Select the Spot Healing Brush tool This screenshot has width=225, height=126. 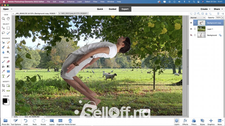click(8, 42)
